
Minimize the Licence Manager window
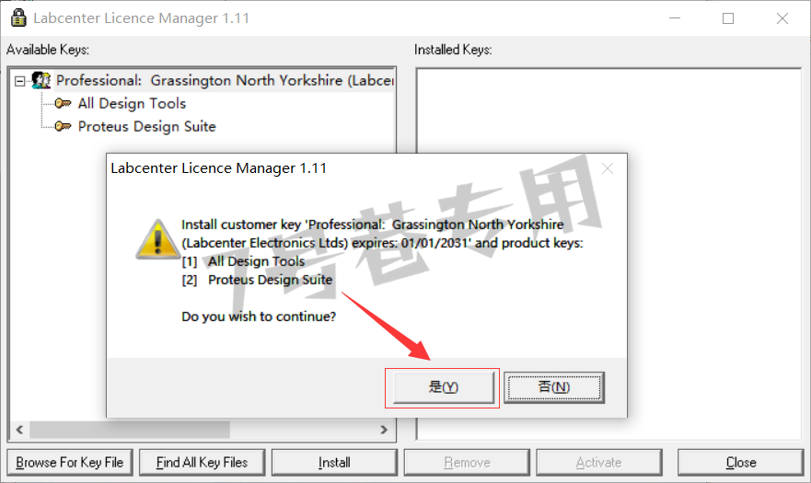(675, 18)
